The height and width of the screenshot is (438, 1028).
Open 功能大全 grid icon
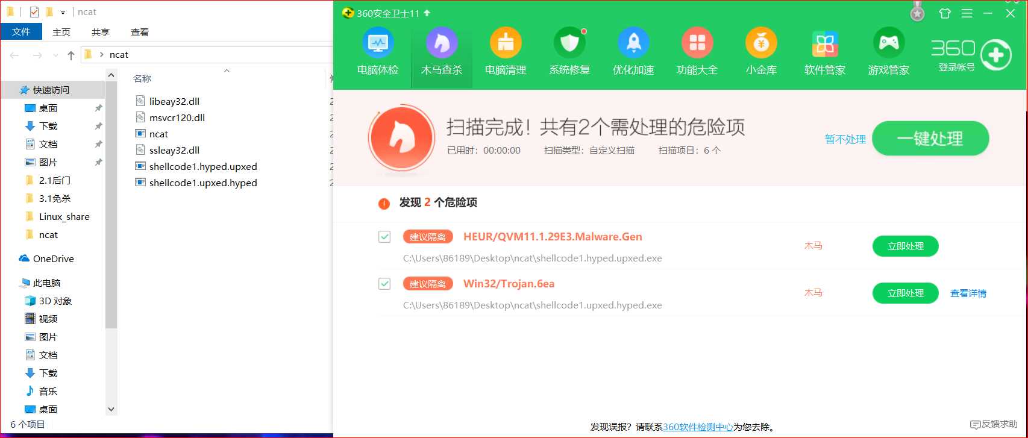[x=697, y=43]
